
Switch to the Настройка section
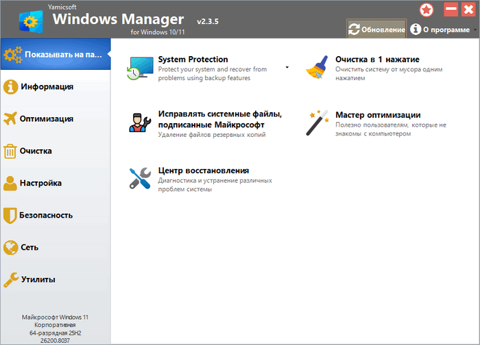(x=41, y=183)
